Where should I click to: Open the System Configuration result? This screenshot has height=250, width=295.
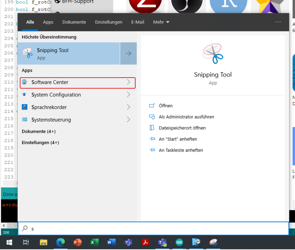coord(77,94)
